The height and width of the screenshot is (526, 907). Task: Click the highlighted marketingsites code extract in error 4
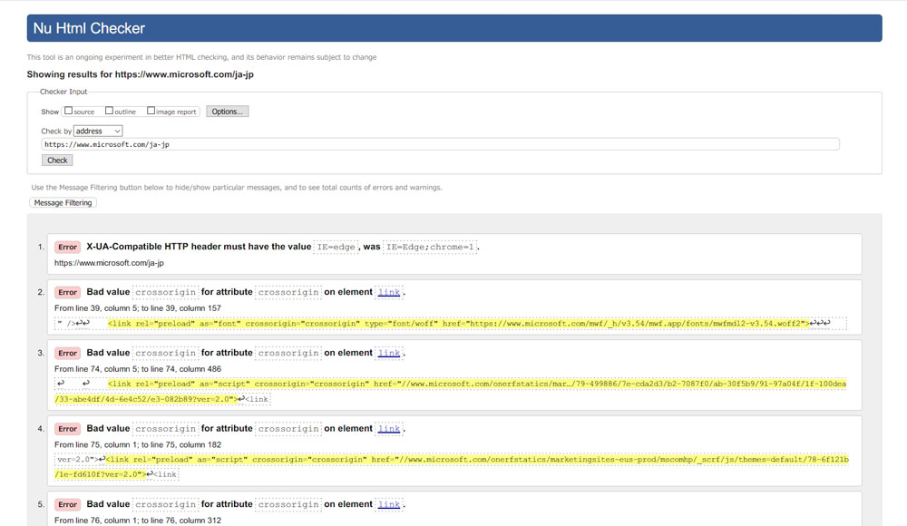point(451,467)
